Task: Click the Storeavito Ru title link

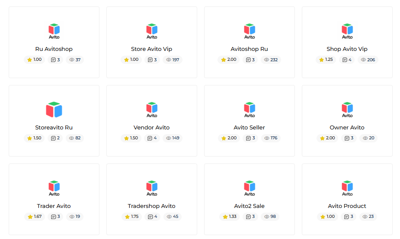Action: point(54,128)
